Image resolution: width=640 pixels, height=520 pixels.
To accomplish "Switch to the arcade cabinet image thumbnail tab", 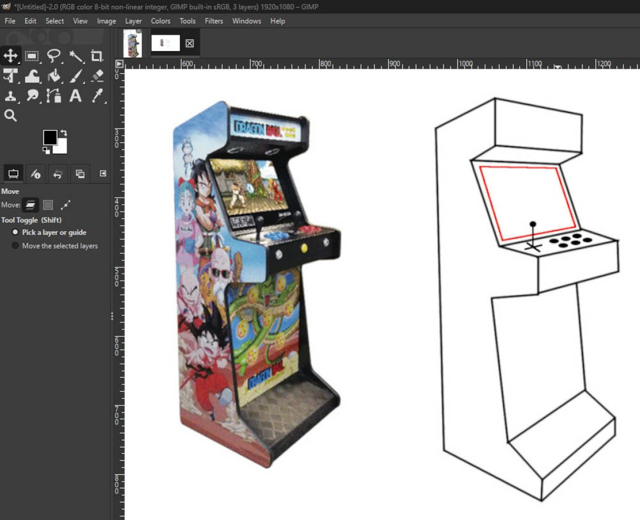I will tap(132, 44).
